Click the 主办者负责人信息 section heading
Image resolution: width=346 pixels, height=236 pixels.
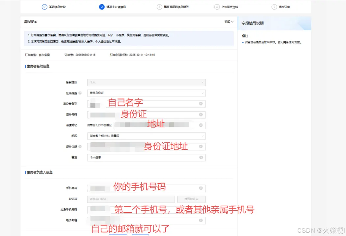click(40, 172)
